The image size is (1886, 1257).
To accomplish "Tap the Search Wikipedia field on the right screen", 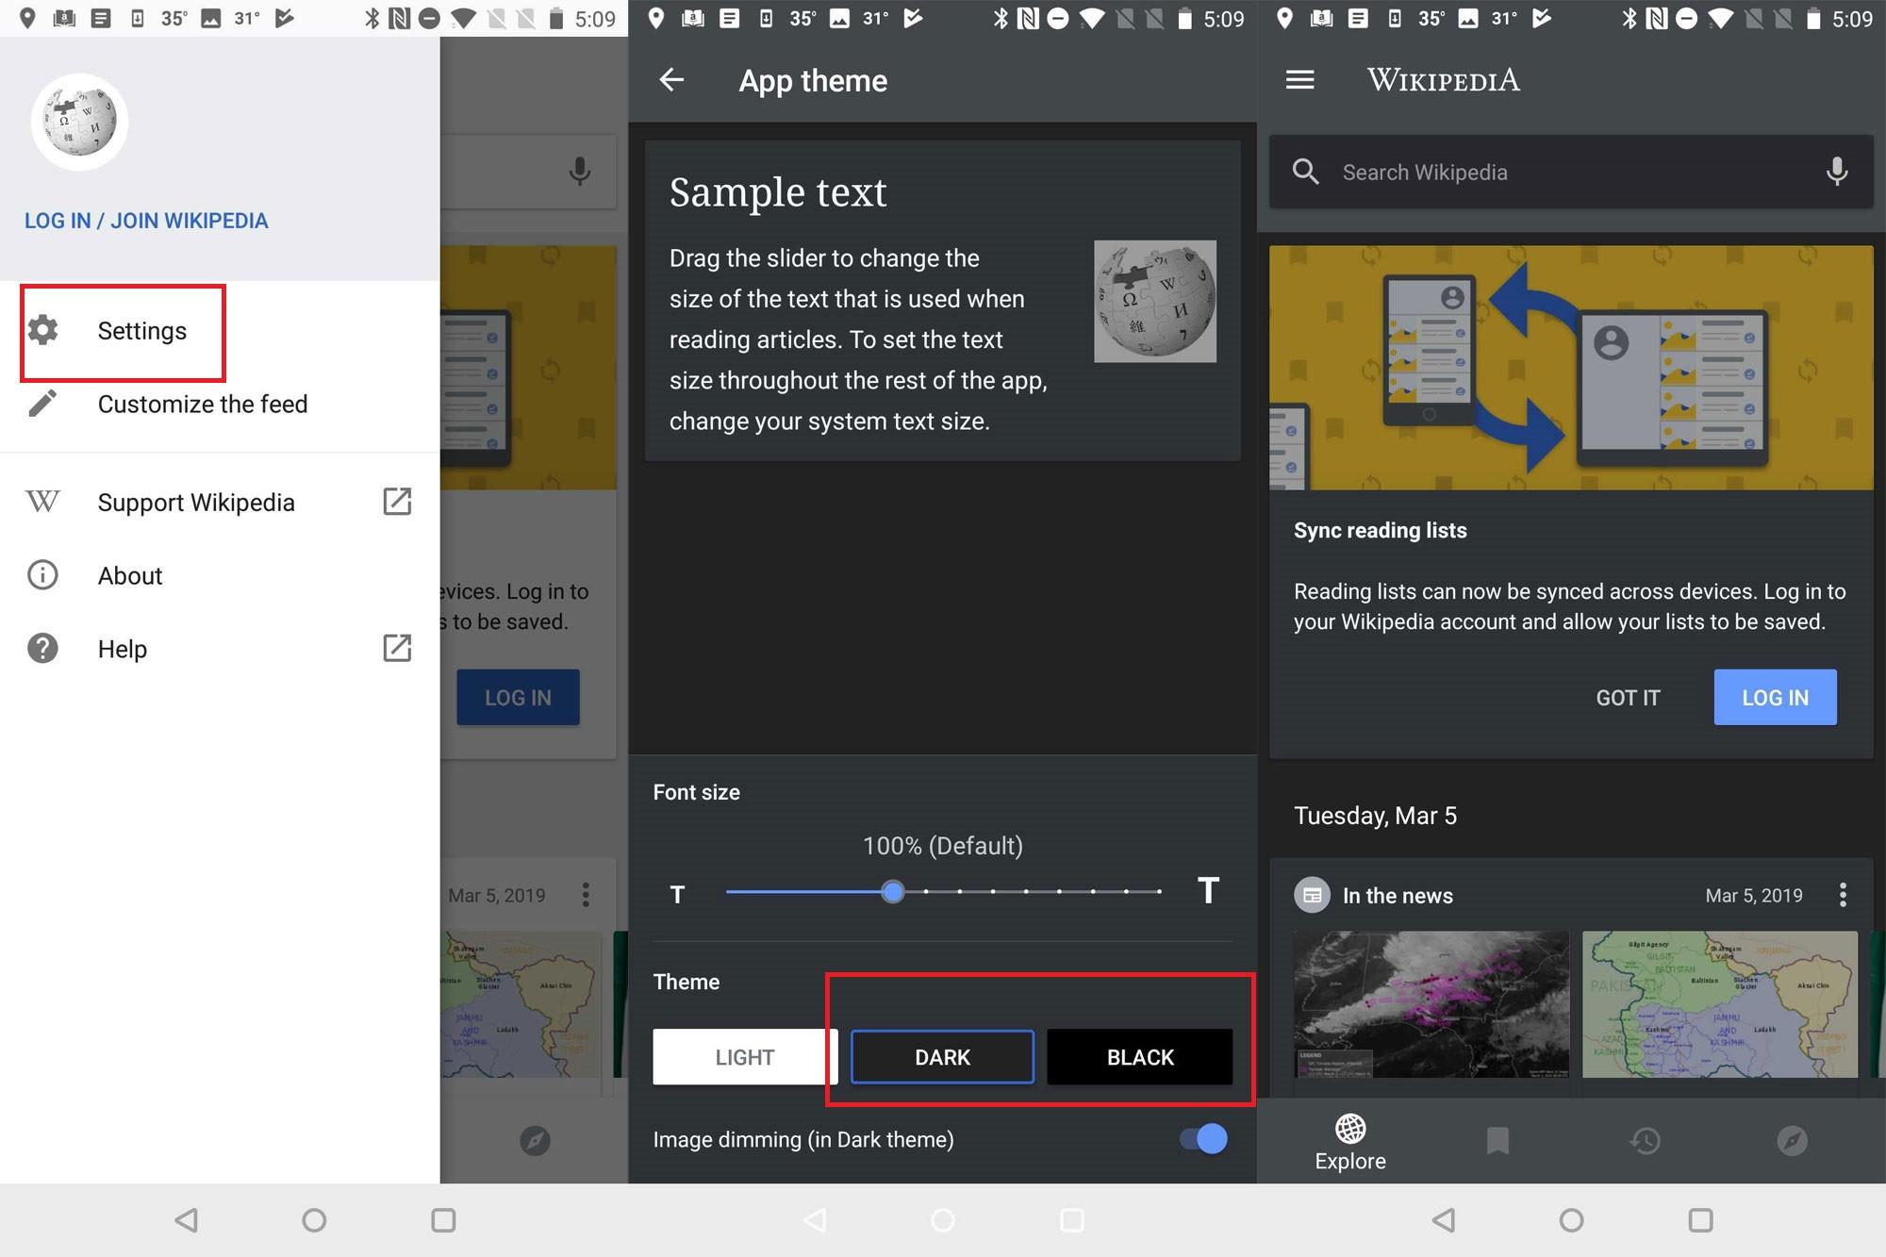I will [x=1571, y=172].
